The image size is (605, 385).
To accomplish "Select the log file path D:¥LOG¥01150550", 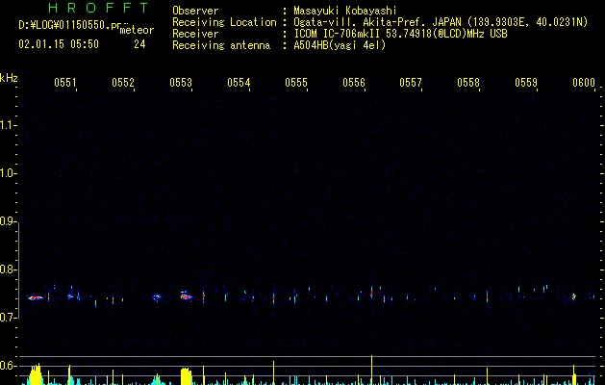I will pos(70,25).
